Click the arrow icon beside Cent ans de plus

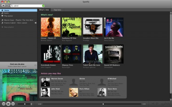click(x=35, y=65)
